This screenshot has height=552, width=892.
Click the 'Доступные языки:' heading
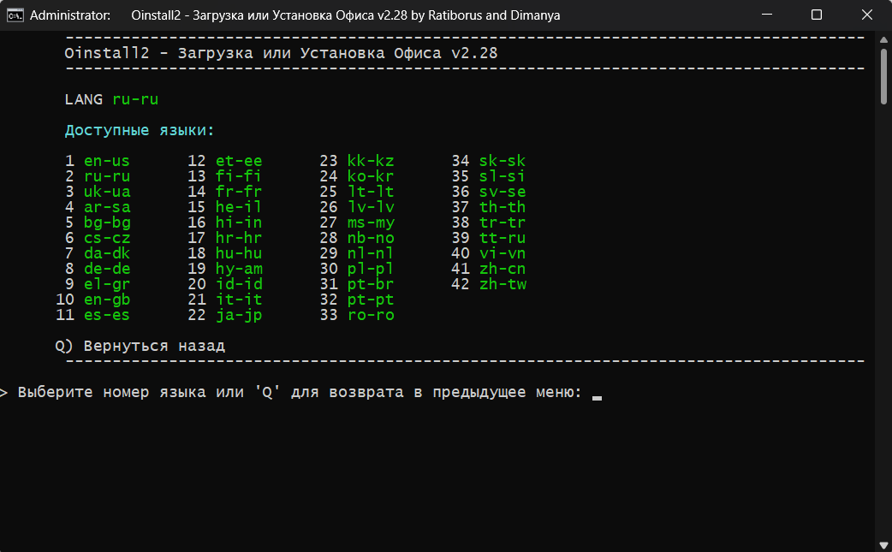point(140,130)
